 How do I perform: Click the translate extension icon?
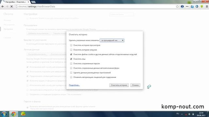(192, 6)
